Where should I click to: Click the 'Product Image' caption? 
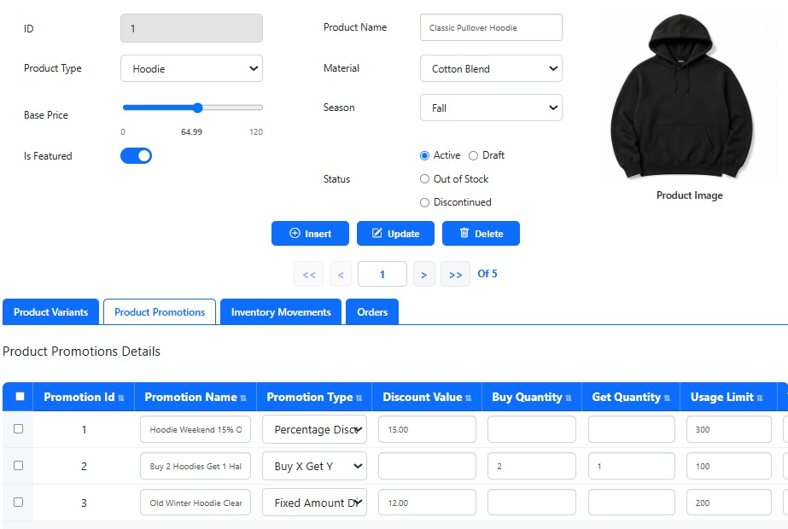coord(690,195)
